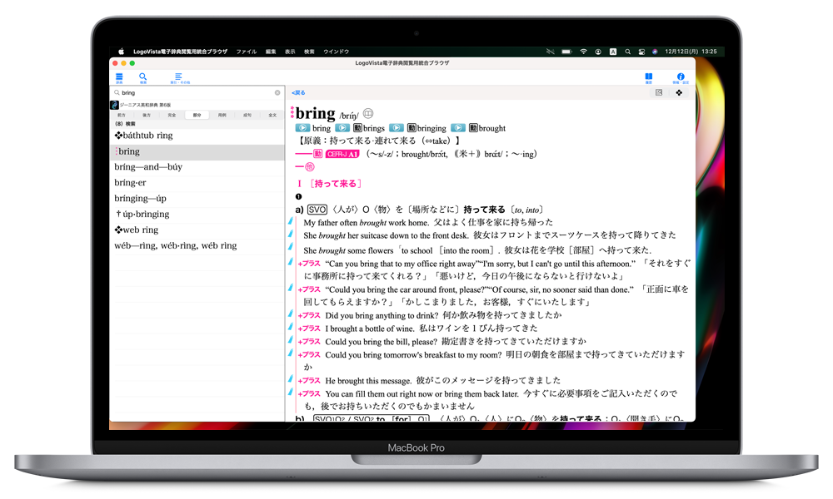Click the 検索 magnifier toolbar icon
This screenshot has height=499, width=833.
coord(143,78)
